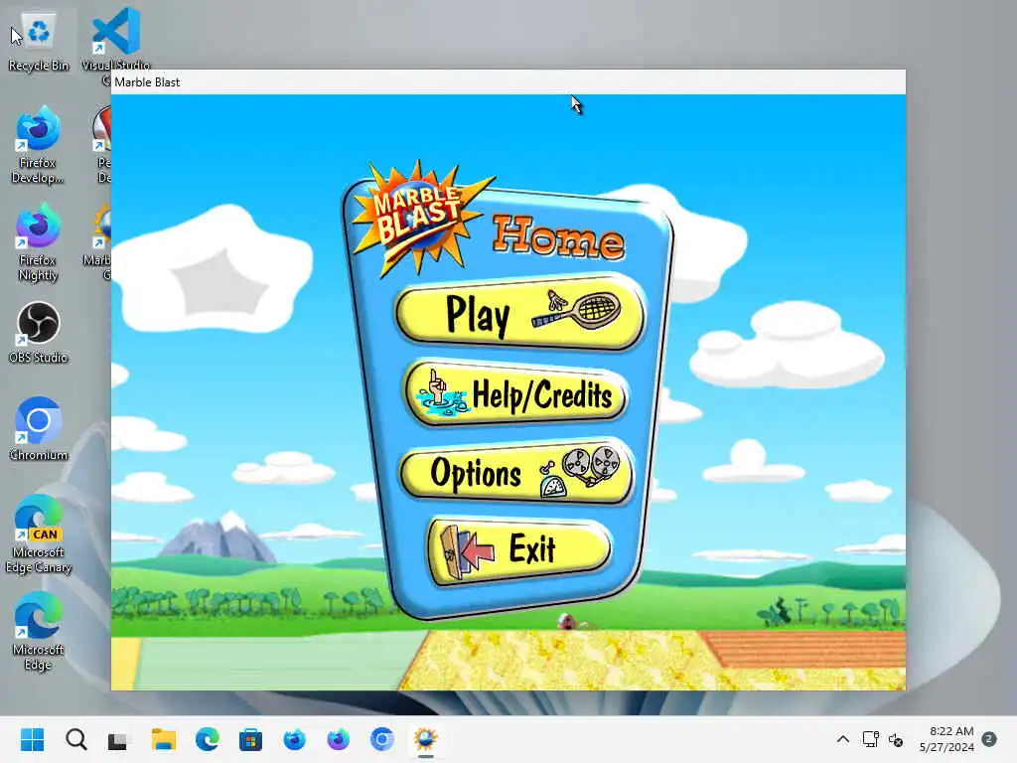Image resolution: width=1017 pixels, height=763 pixels.
Task: Select the Recycle Bin desktop icon
Action: point(39,41)
